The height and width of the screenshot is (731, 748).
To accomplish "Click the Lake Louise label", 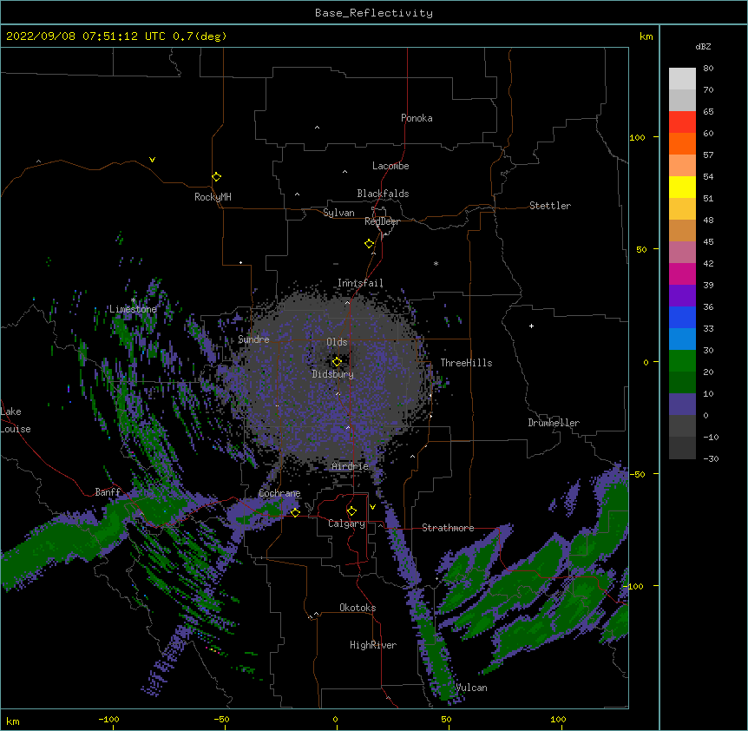I will pyautogui.click(x=16, y=420).
